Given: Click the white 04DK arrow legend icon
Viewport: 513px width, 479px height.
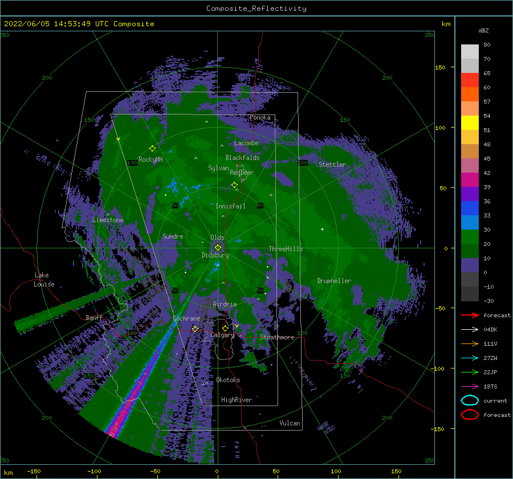Looking at the screenshot, I should click(x=470, y=330).
